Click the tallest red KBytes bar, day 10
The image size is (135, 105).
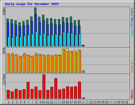click(44, 87)
